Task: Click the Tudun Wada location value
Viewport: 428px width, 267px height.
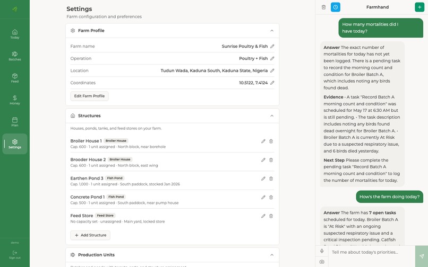Action: 214,70
